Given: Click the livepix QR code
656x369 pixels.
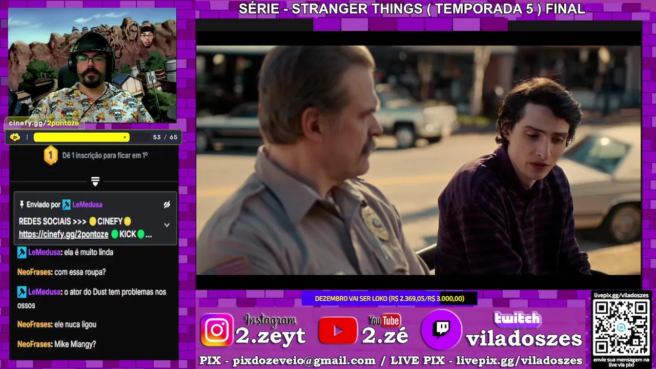Looking at the screenshot, I should pyautogui.click(x=621, y=326).
